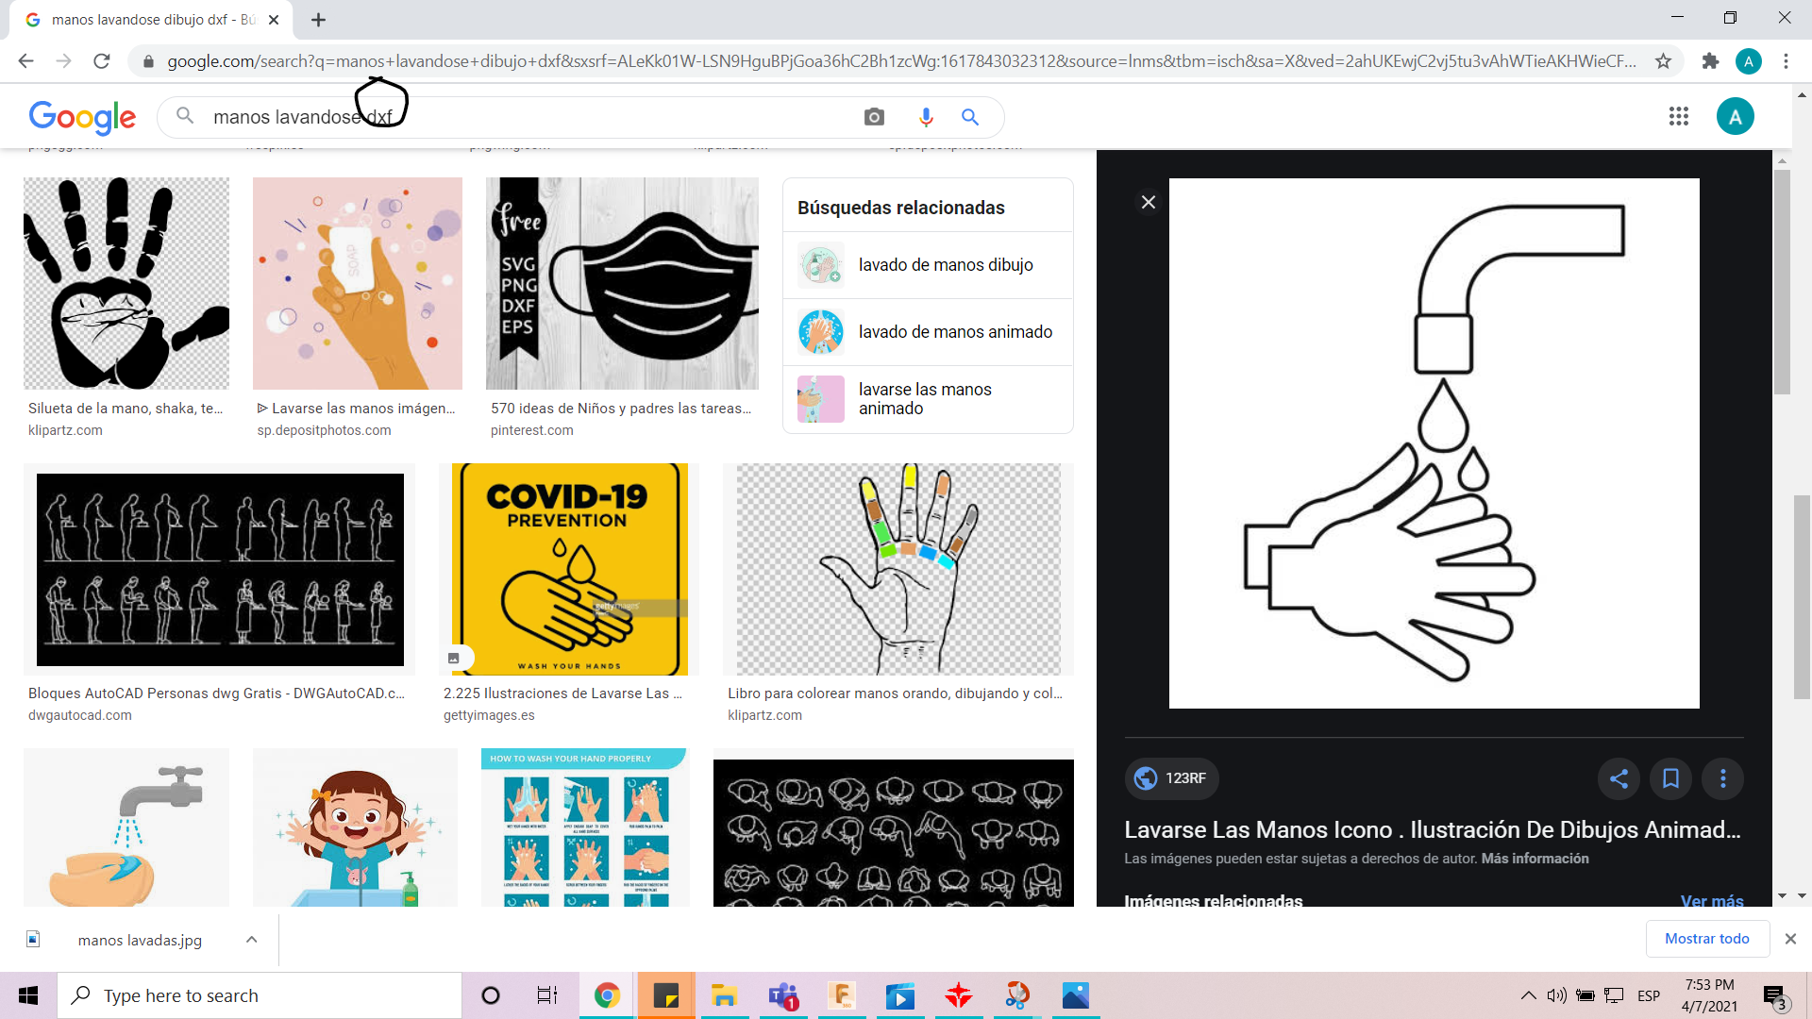Click the Google Images search icon
The height and width of the screenshot is (1019, 1812).
tap(876, 117)
